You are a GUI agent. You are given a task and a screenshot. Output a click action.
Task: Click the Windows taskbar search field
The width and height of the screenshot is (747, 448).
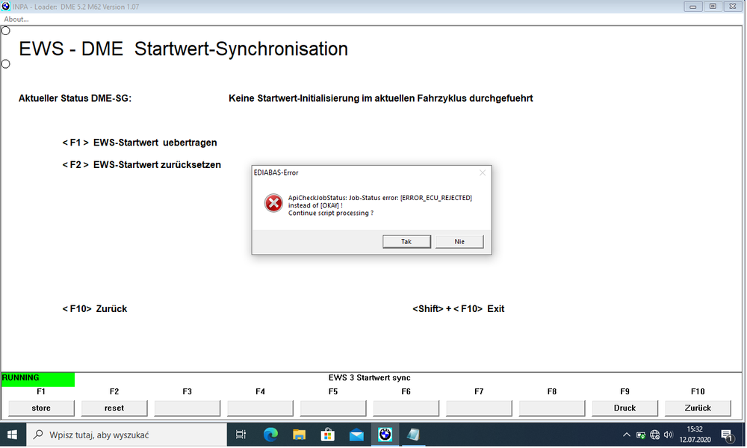127,435
